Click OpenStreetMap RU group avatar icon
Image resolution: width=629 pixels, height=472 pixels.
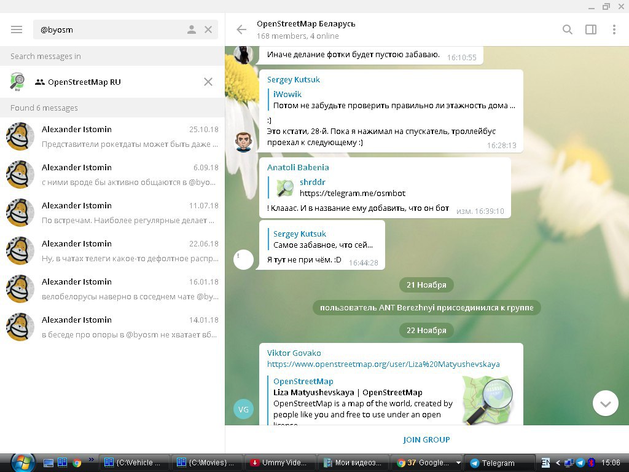tap(17, 82)
